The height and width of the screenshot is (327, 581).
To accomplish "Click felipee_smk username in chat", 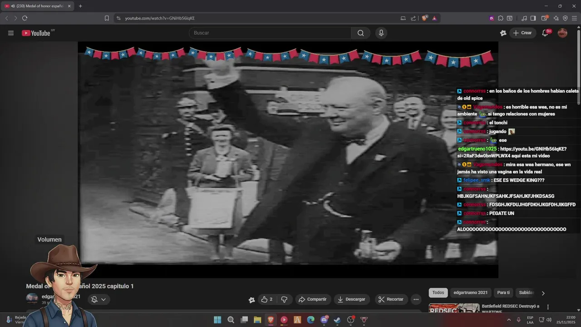I will point(477,180).
